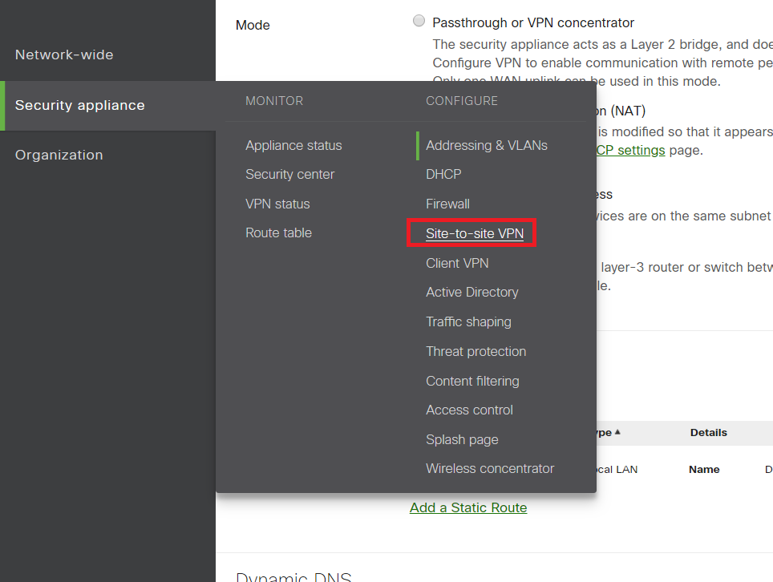This screenshot has width=773, height=582.
Task: Go to Firewall settings
Action: (447, 204)
